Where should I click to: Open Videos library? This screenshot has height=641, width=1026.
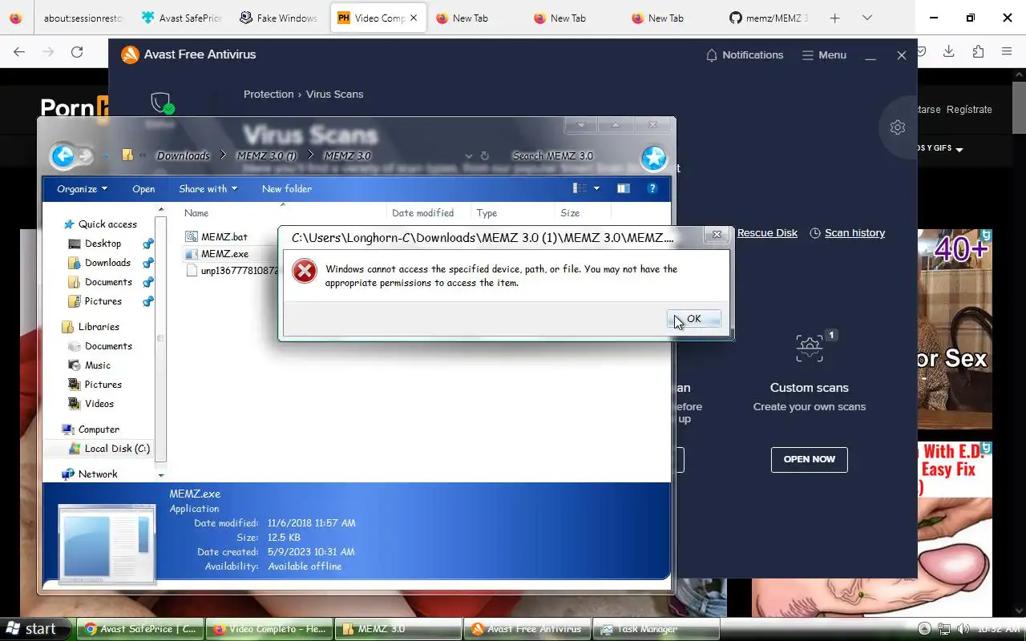click(99, 404)
